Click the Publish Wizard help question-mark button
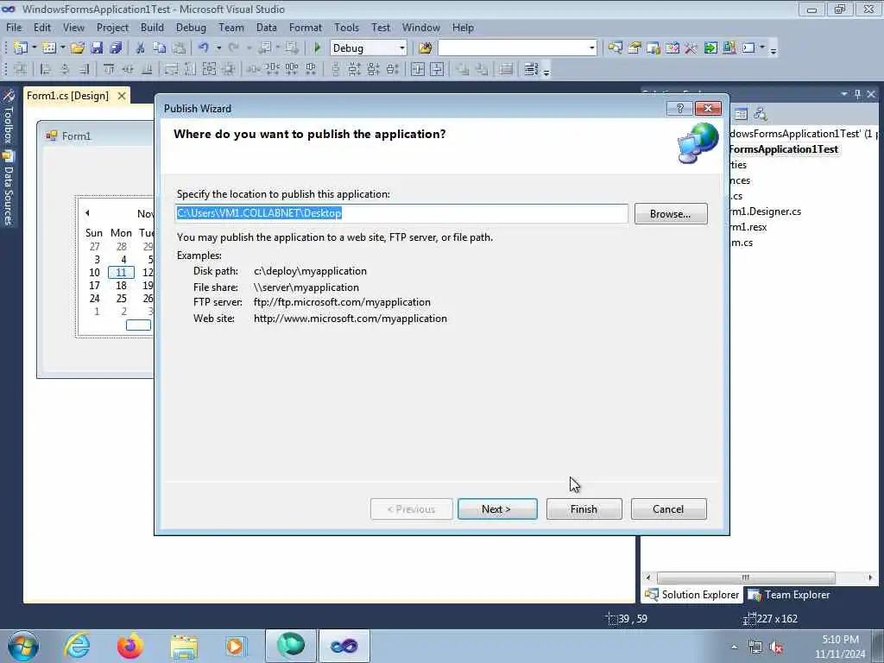Viewport: 884px width, 663px height. click(679, 108)
